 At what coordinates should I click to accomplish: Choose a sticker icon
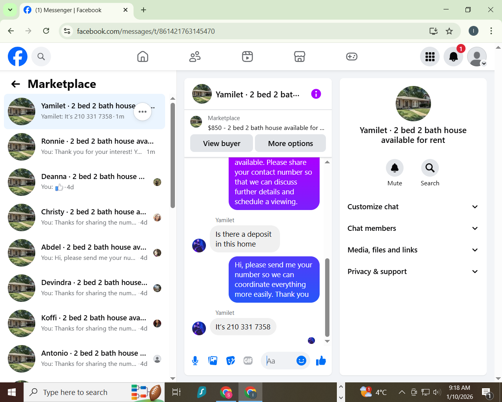(x=231, y=360)
